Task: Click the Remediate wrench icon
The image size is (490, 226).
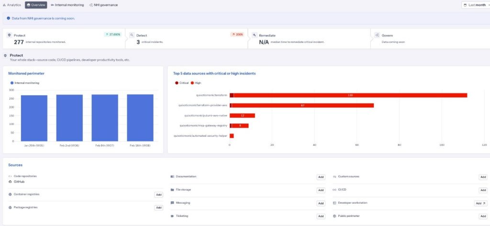Action: 255,35
